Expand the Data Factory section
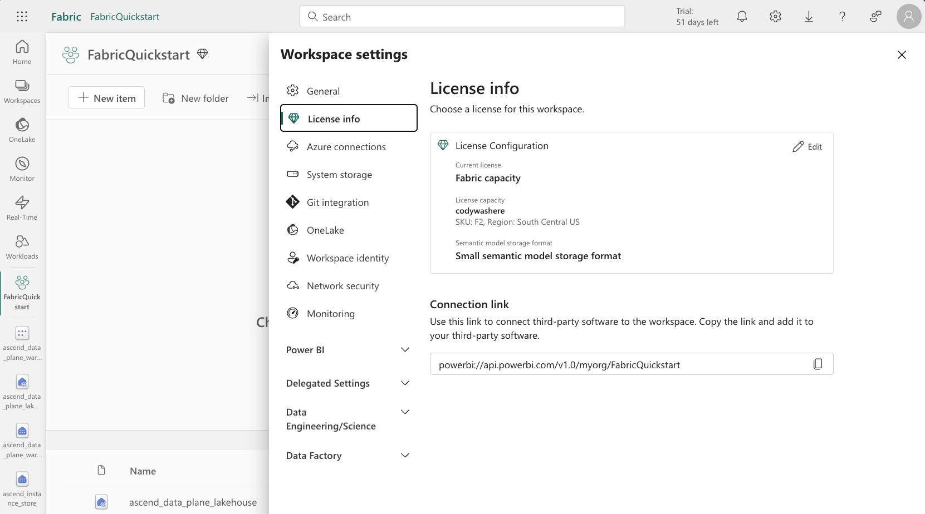This screenshot has height=514, width=925. click(x=349, y=456)
